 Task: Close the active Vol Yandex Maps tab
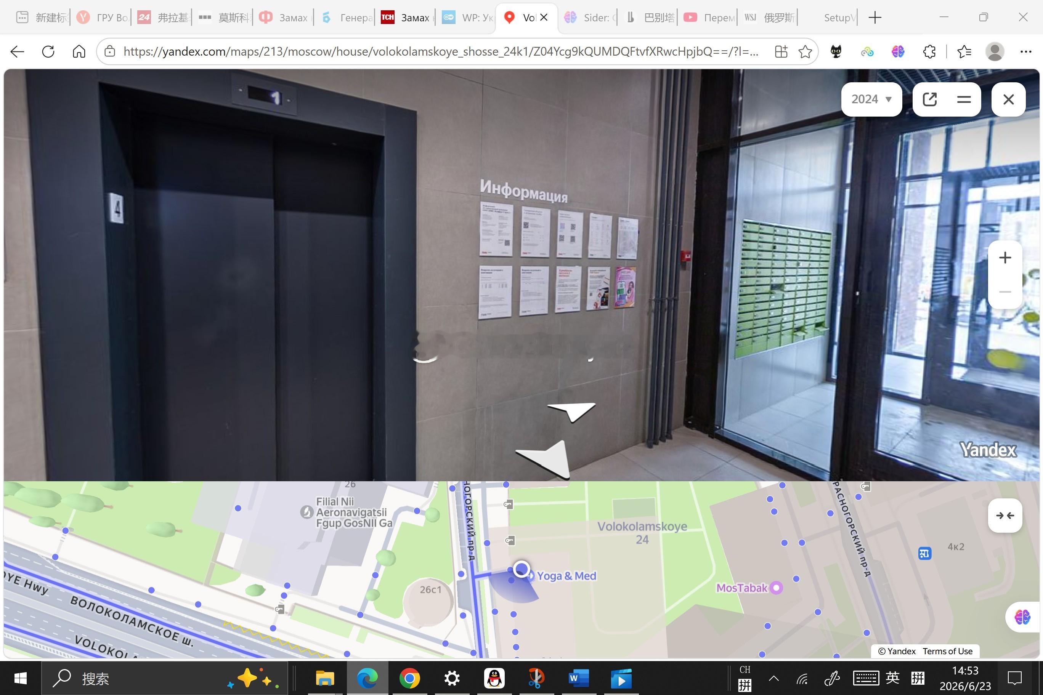544,17
